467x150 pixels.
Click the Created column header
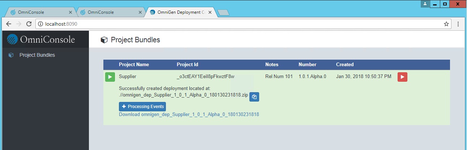(345, 64)
